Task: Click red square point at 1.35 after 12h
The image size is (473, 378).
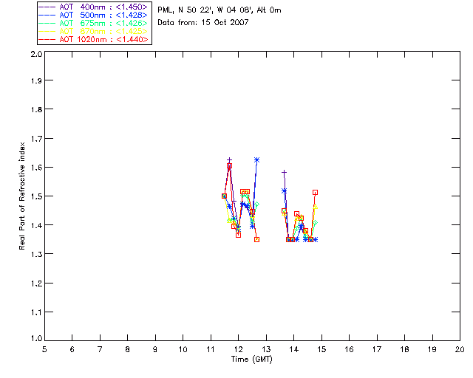Action: [256, 240]
